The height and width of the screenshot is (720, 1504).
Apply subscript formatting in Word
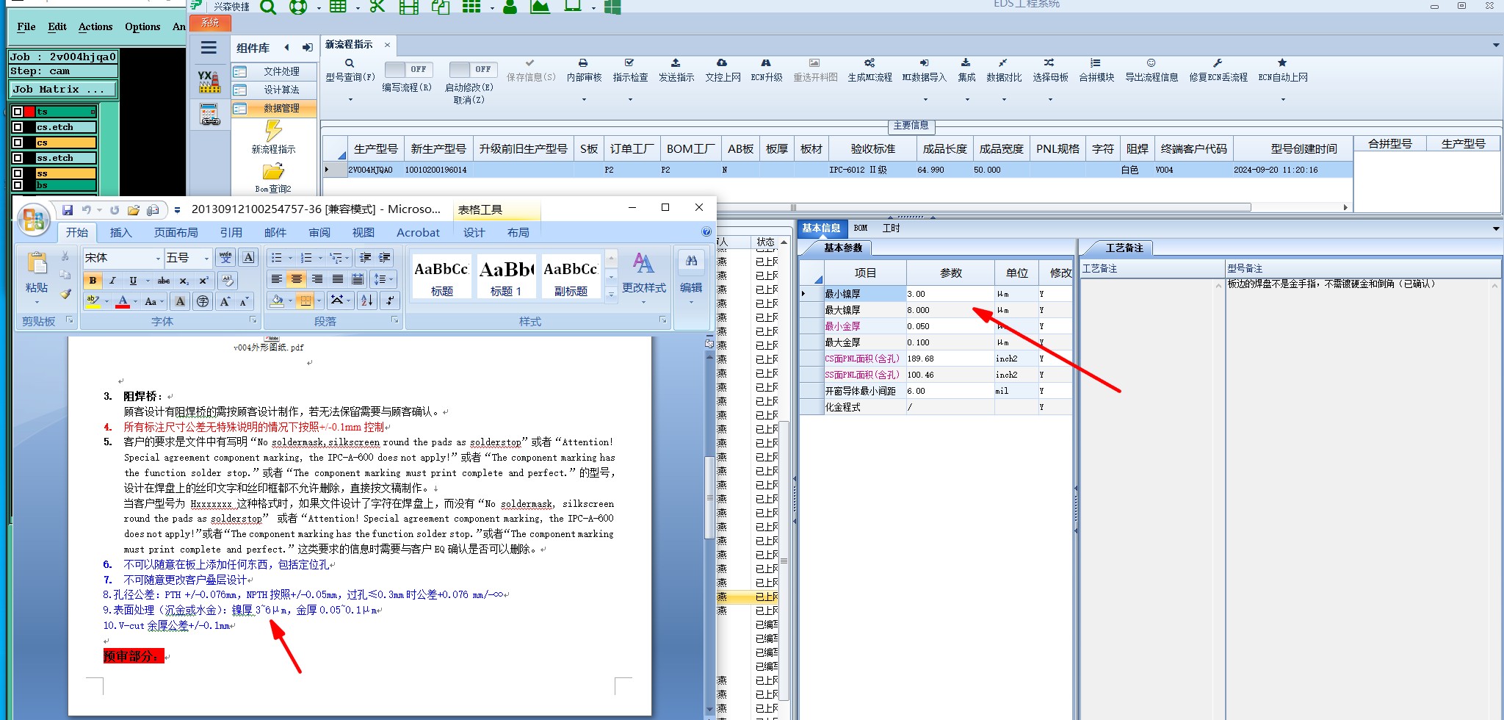(184, 281)
